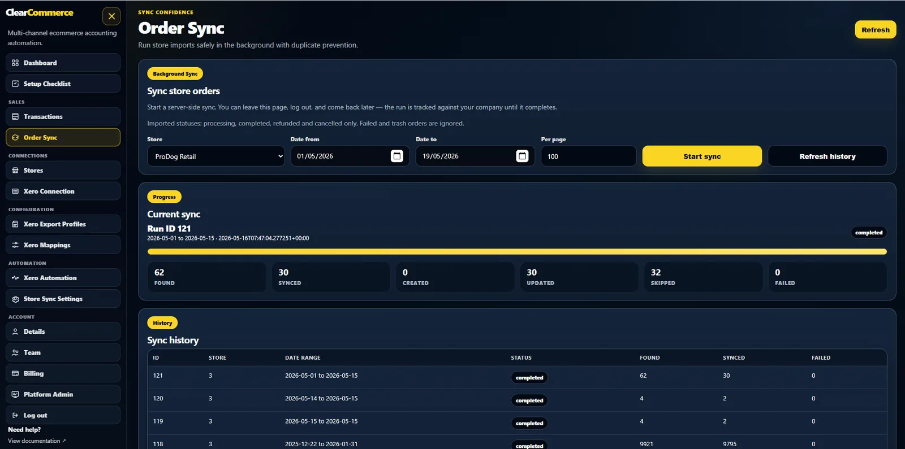Select Stores under Connections
The image size is (905, 449).
pos(63,170)
